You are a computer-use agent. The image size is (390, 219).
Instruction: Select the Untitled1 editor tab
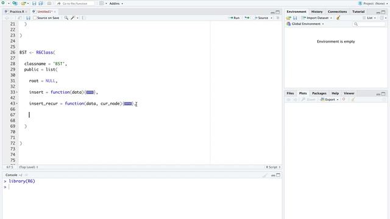[44, 12]
